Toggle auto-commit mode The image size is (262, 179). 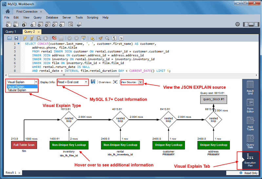tap(83, 38)
